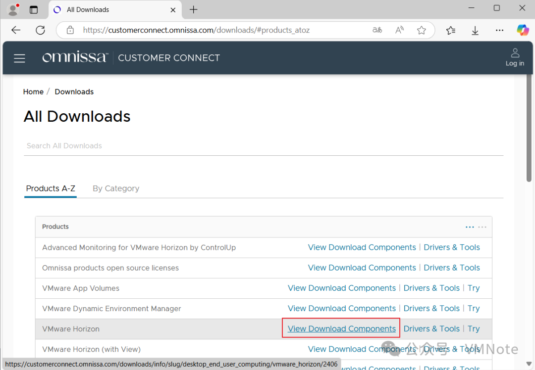Open the hamburger navigation menu
The height and width of the screenshot is (370, 535).
coord(19,58)
